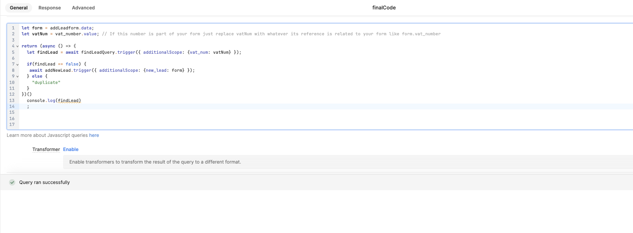
Task: Click line number 14 in the gutter
Action: (12, 107)
